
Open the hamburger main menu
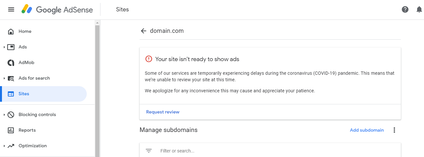point(11,9)
